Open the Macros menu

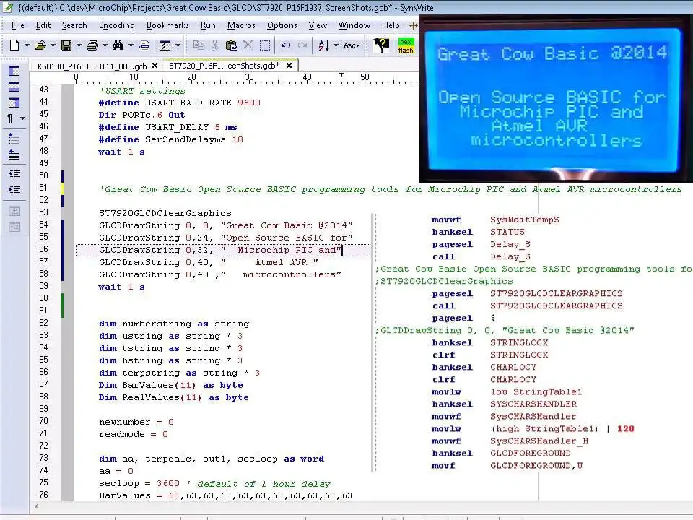pos(241,25)
